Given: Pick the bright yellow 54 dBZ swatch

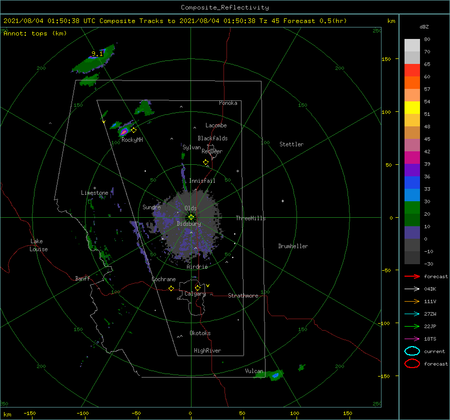Looking at the screenshot, I should coord(412,107).
